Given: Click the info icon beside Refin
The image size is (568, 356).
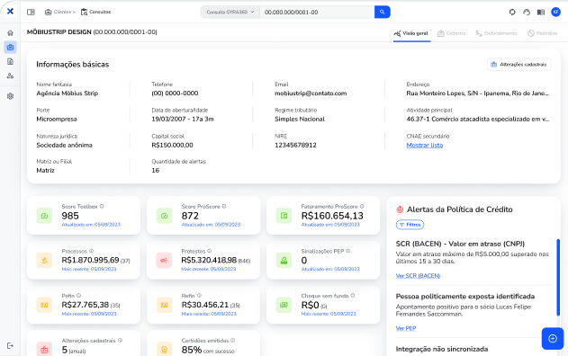Looking at the screenshot, I should click(199, 296).
